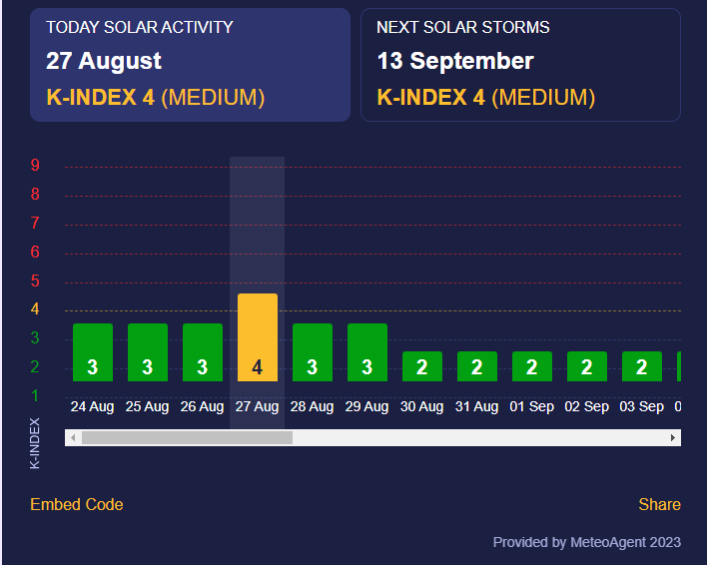Click the 01 Sep green bar
Viewport: 707px width, 565px height.
click(x=532, y=366)
